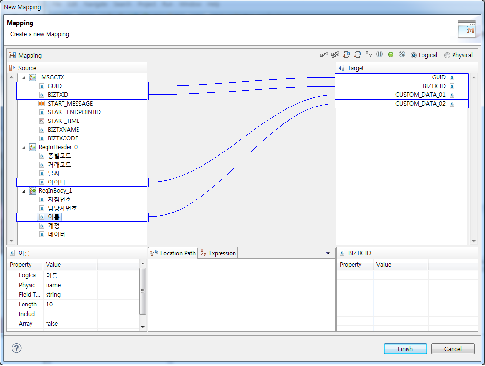Click the Cancel button
The image size is (485, 366).
453,349
